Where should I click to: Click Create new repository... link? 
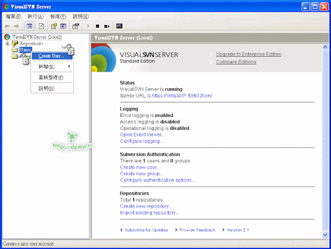(146, 206)
